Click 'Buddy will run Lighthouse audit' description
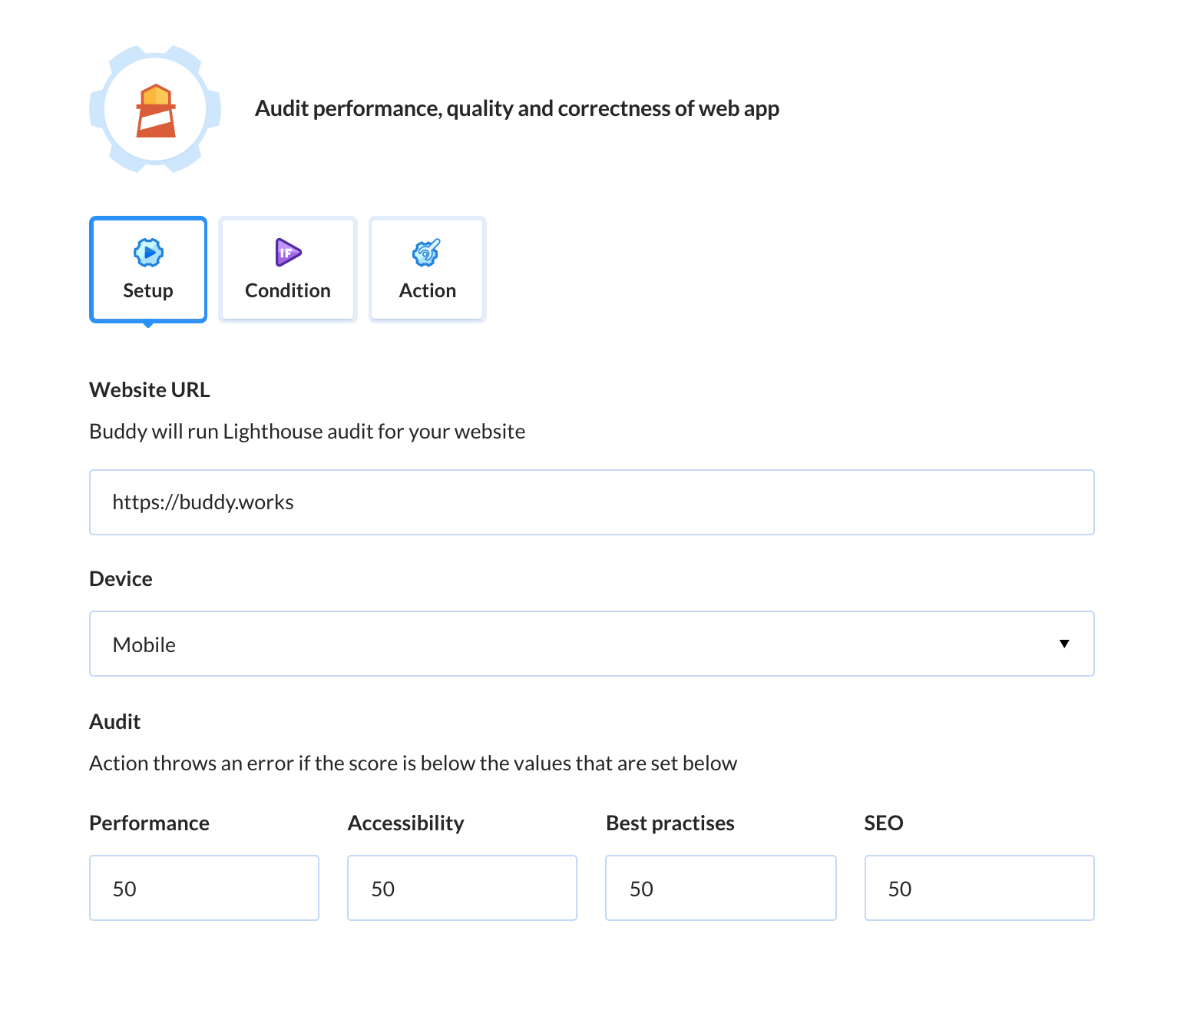This screenshot has height=1010, width=1184. coord(307,432)
